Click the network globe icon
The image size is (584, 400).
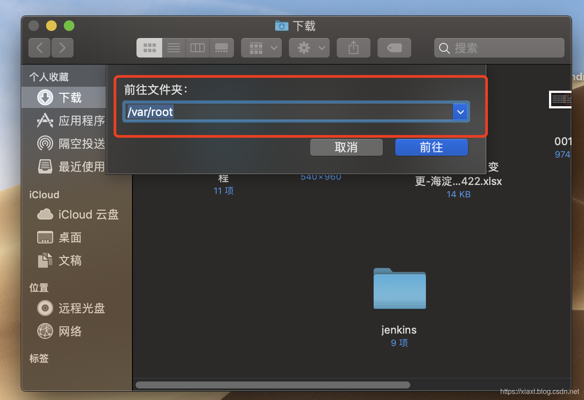(45, 331)
